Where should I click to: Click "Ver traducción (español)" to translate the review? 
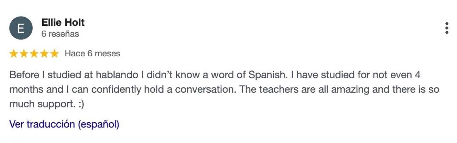pyautogui.click(x=64, y=124)
